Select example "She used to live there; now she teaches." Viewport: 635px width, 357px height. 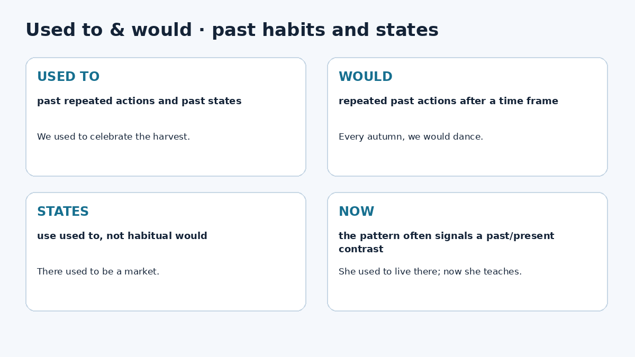click(x=430, y=272)
